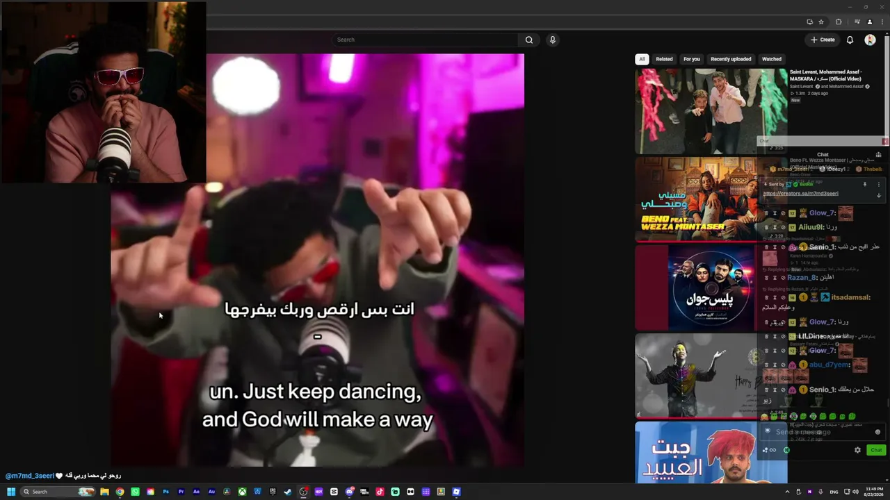Open the Windows Start menu
The height and width of the screenshot is (500, 890).
click(11, 492)
